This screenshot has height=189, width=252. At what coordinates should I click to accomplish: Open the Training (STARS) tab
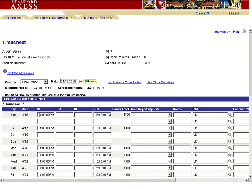pos(98,18)
